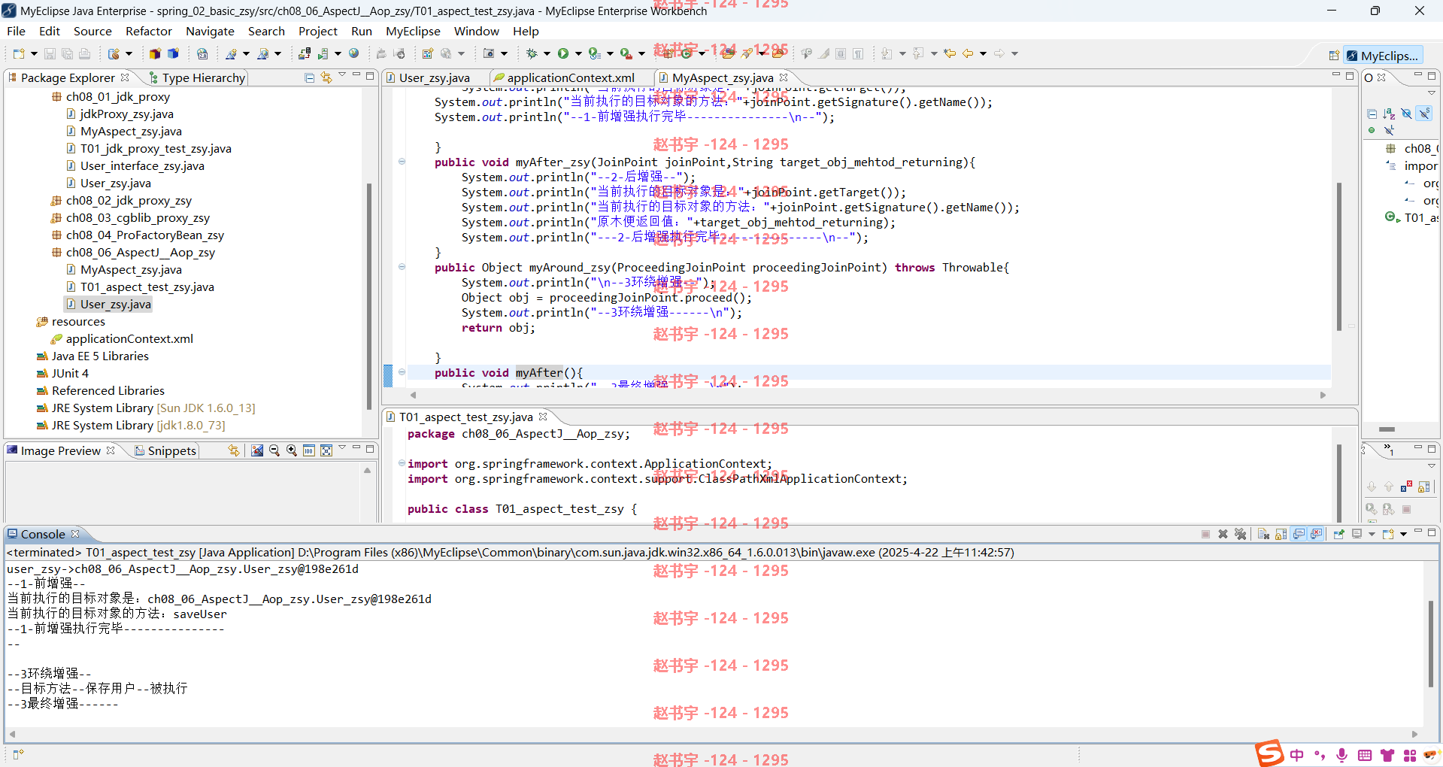This screenshot has width=1443, height=767.
Task: Click the Back navigation arrow
Action: pos(968,53)
